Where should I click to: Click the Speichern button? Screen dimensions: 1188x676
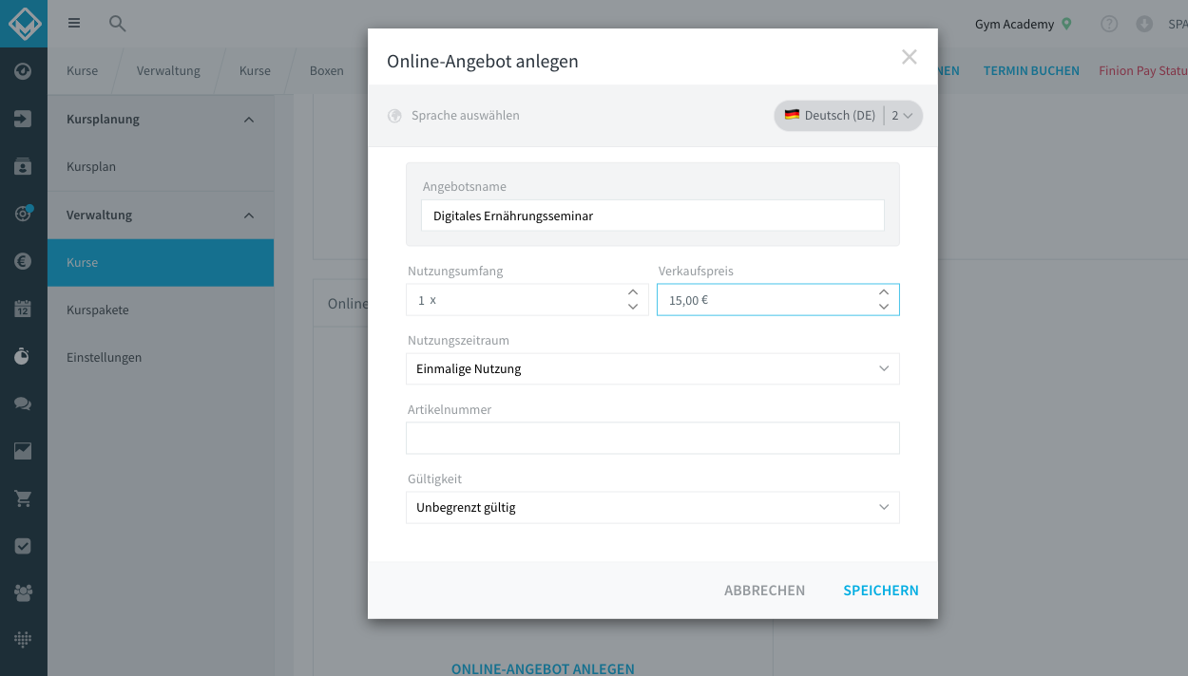pos(881,591)
